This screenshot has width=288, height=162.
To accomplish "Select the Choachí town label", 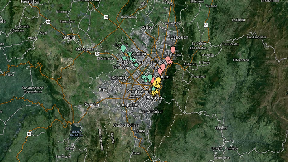I will pos(221,128).
